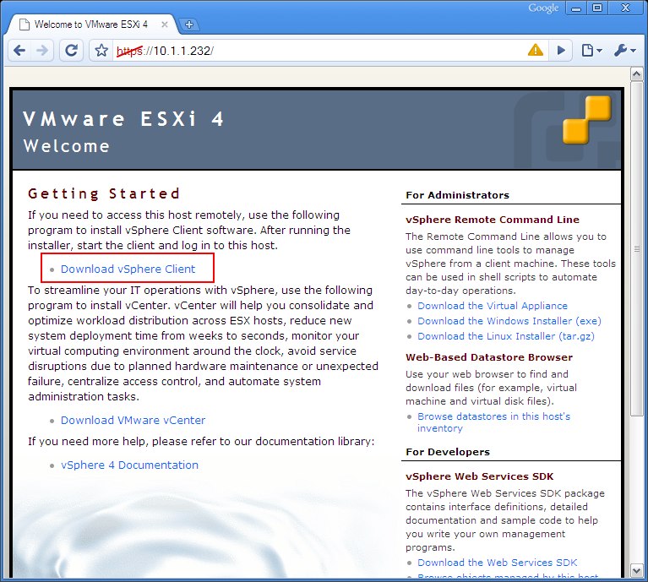Click the For Developers section title

448,452
